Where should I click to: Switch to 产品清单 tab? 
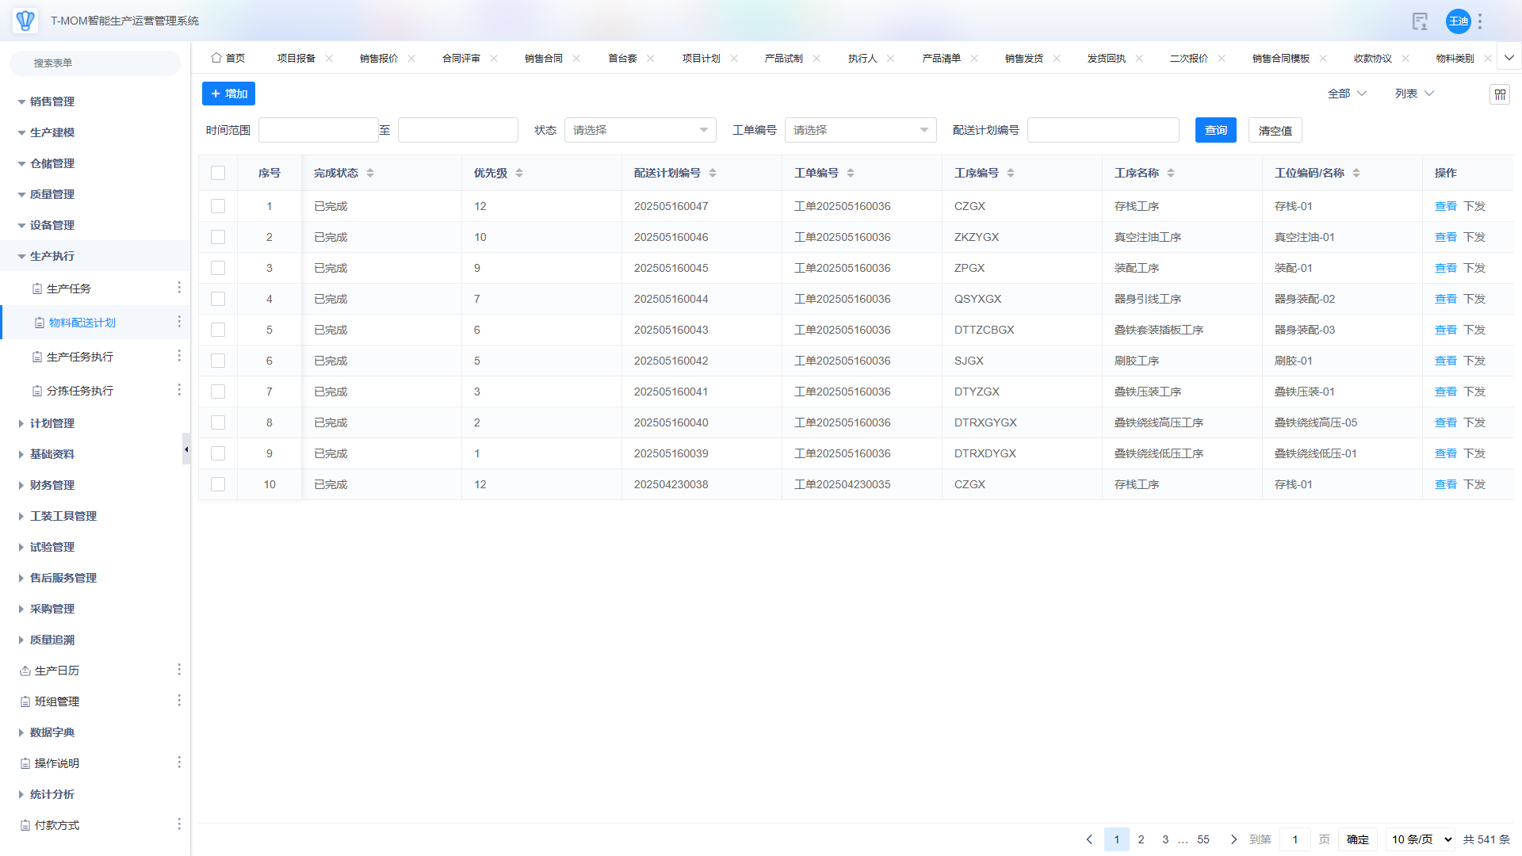coord(941,59)
